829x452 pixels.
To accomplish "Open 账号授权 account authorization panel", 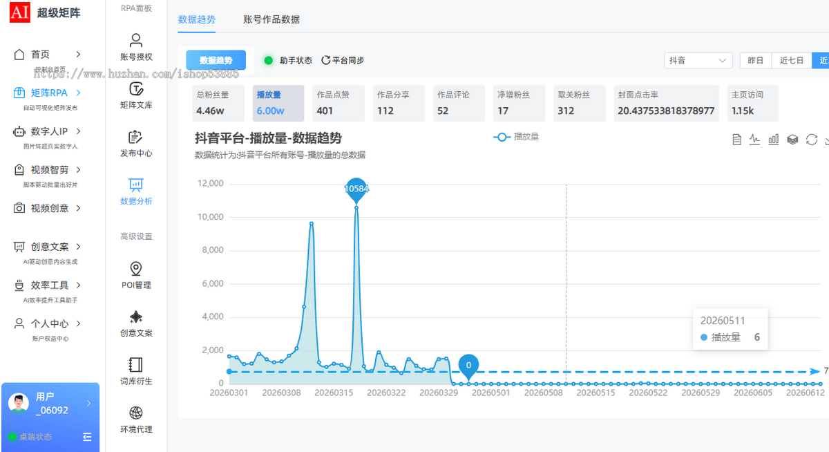I will (x=136, y=47).
